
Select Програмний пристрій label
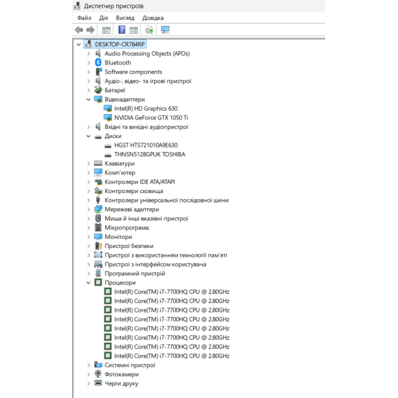click(x=135, y=273)
